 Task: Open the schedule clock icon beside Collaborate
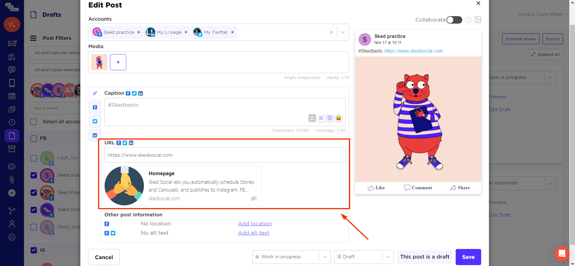(468, 20)
